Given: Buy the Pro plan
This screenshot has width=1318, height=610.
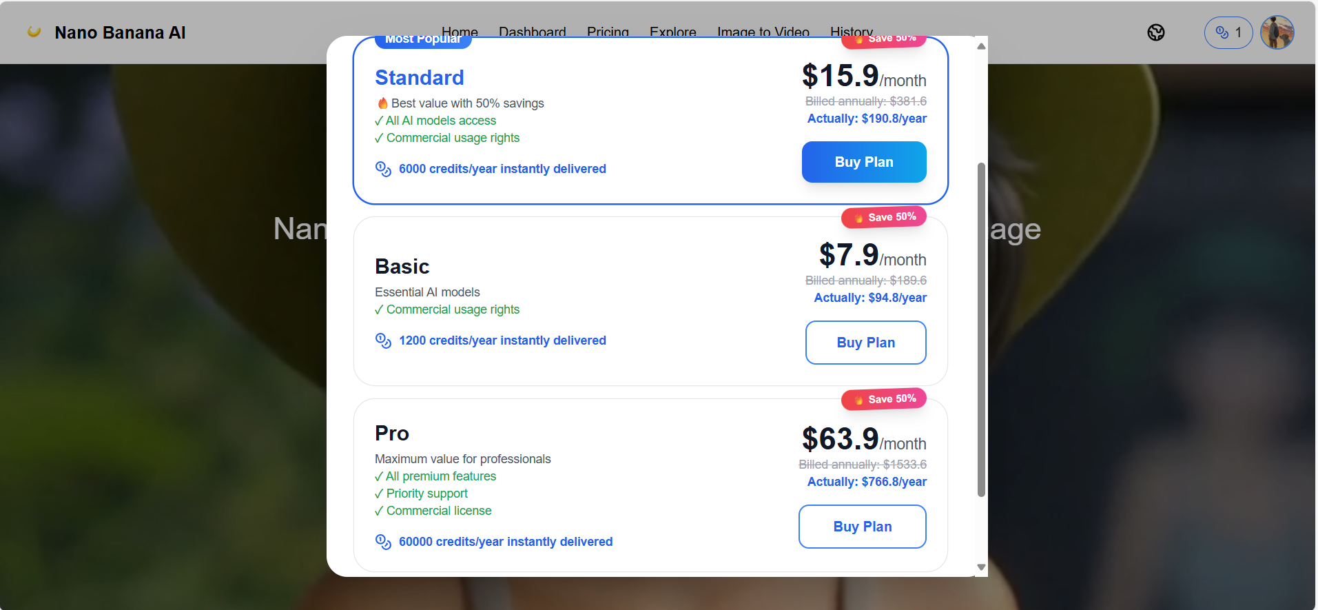Looking at the screenshot, I should point(862,527).
